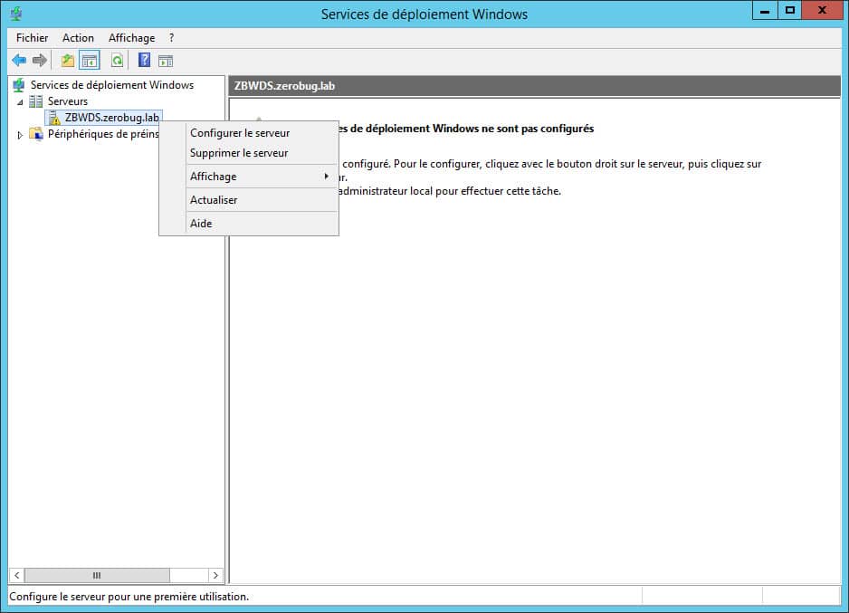Open the Action menu
The height and width of the screenshot is (613, 849).
(x=78, y=38)
